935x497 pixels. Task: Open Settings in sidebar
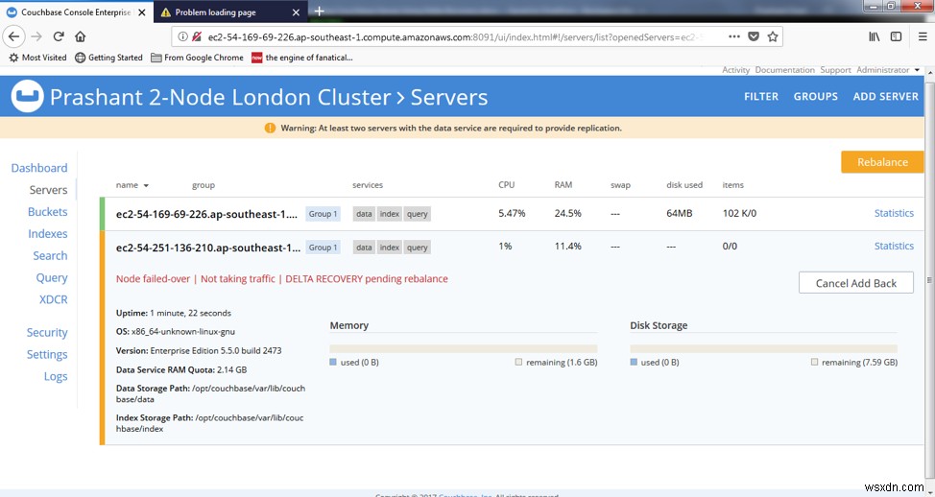47,355
